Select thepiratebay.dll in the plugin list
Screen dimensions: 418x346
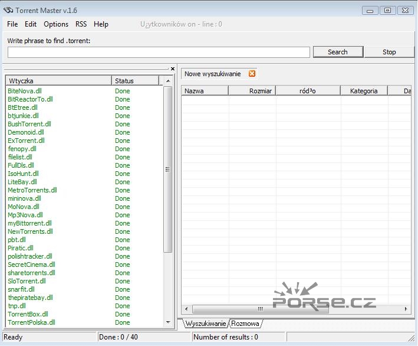pyautogui.click(x=30, y=298)
